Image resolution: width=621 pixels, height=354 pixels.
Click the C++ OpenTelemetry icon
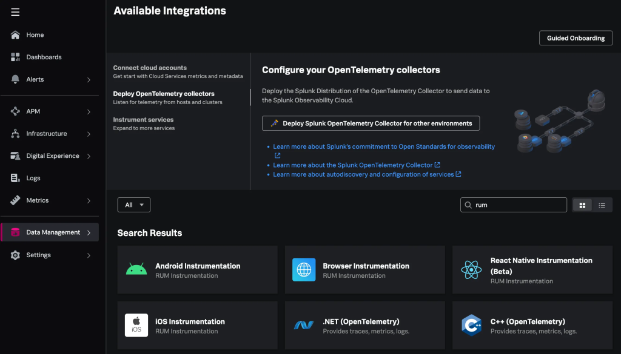pyautogui.click(x=471, y=326)
